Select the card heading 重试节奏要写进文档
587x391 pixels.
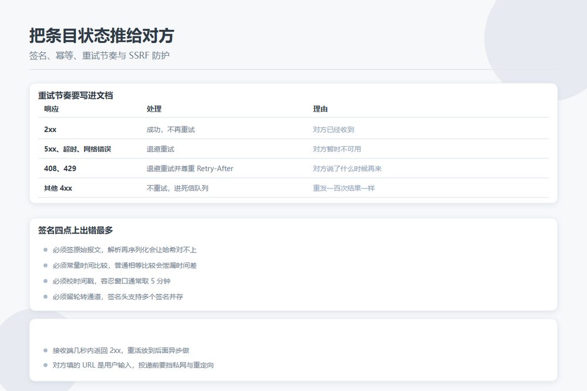pyautogui.click(x=75, y=96)
